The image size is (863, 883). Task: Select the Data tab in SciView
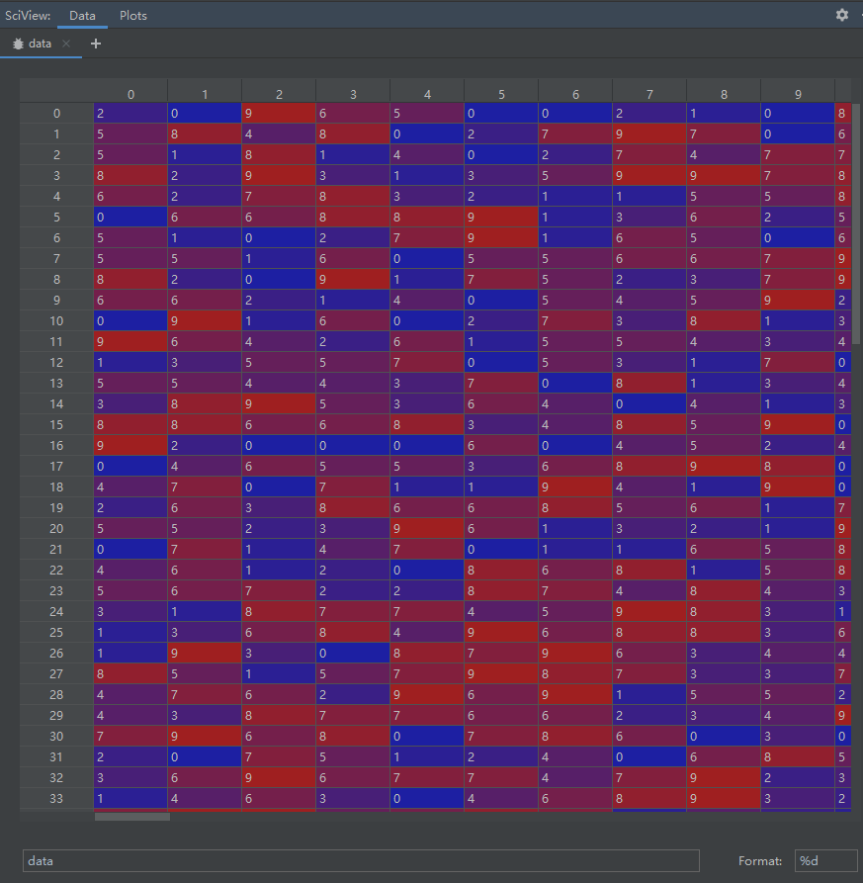click(x=83, y=15)
